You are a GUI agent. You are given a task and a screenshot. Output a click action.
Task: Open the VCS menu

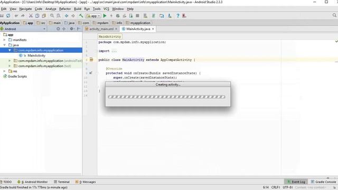[106, 9]
